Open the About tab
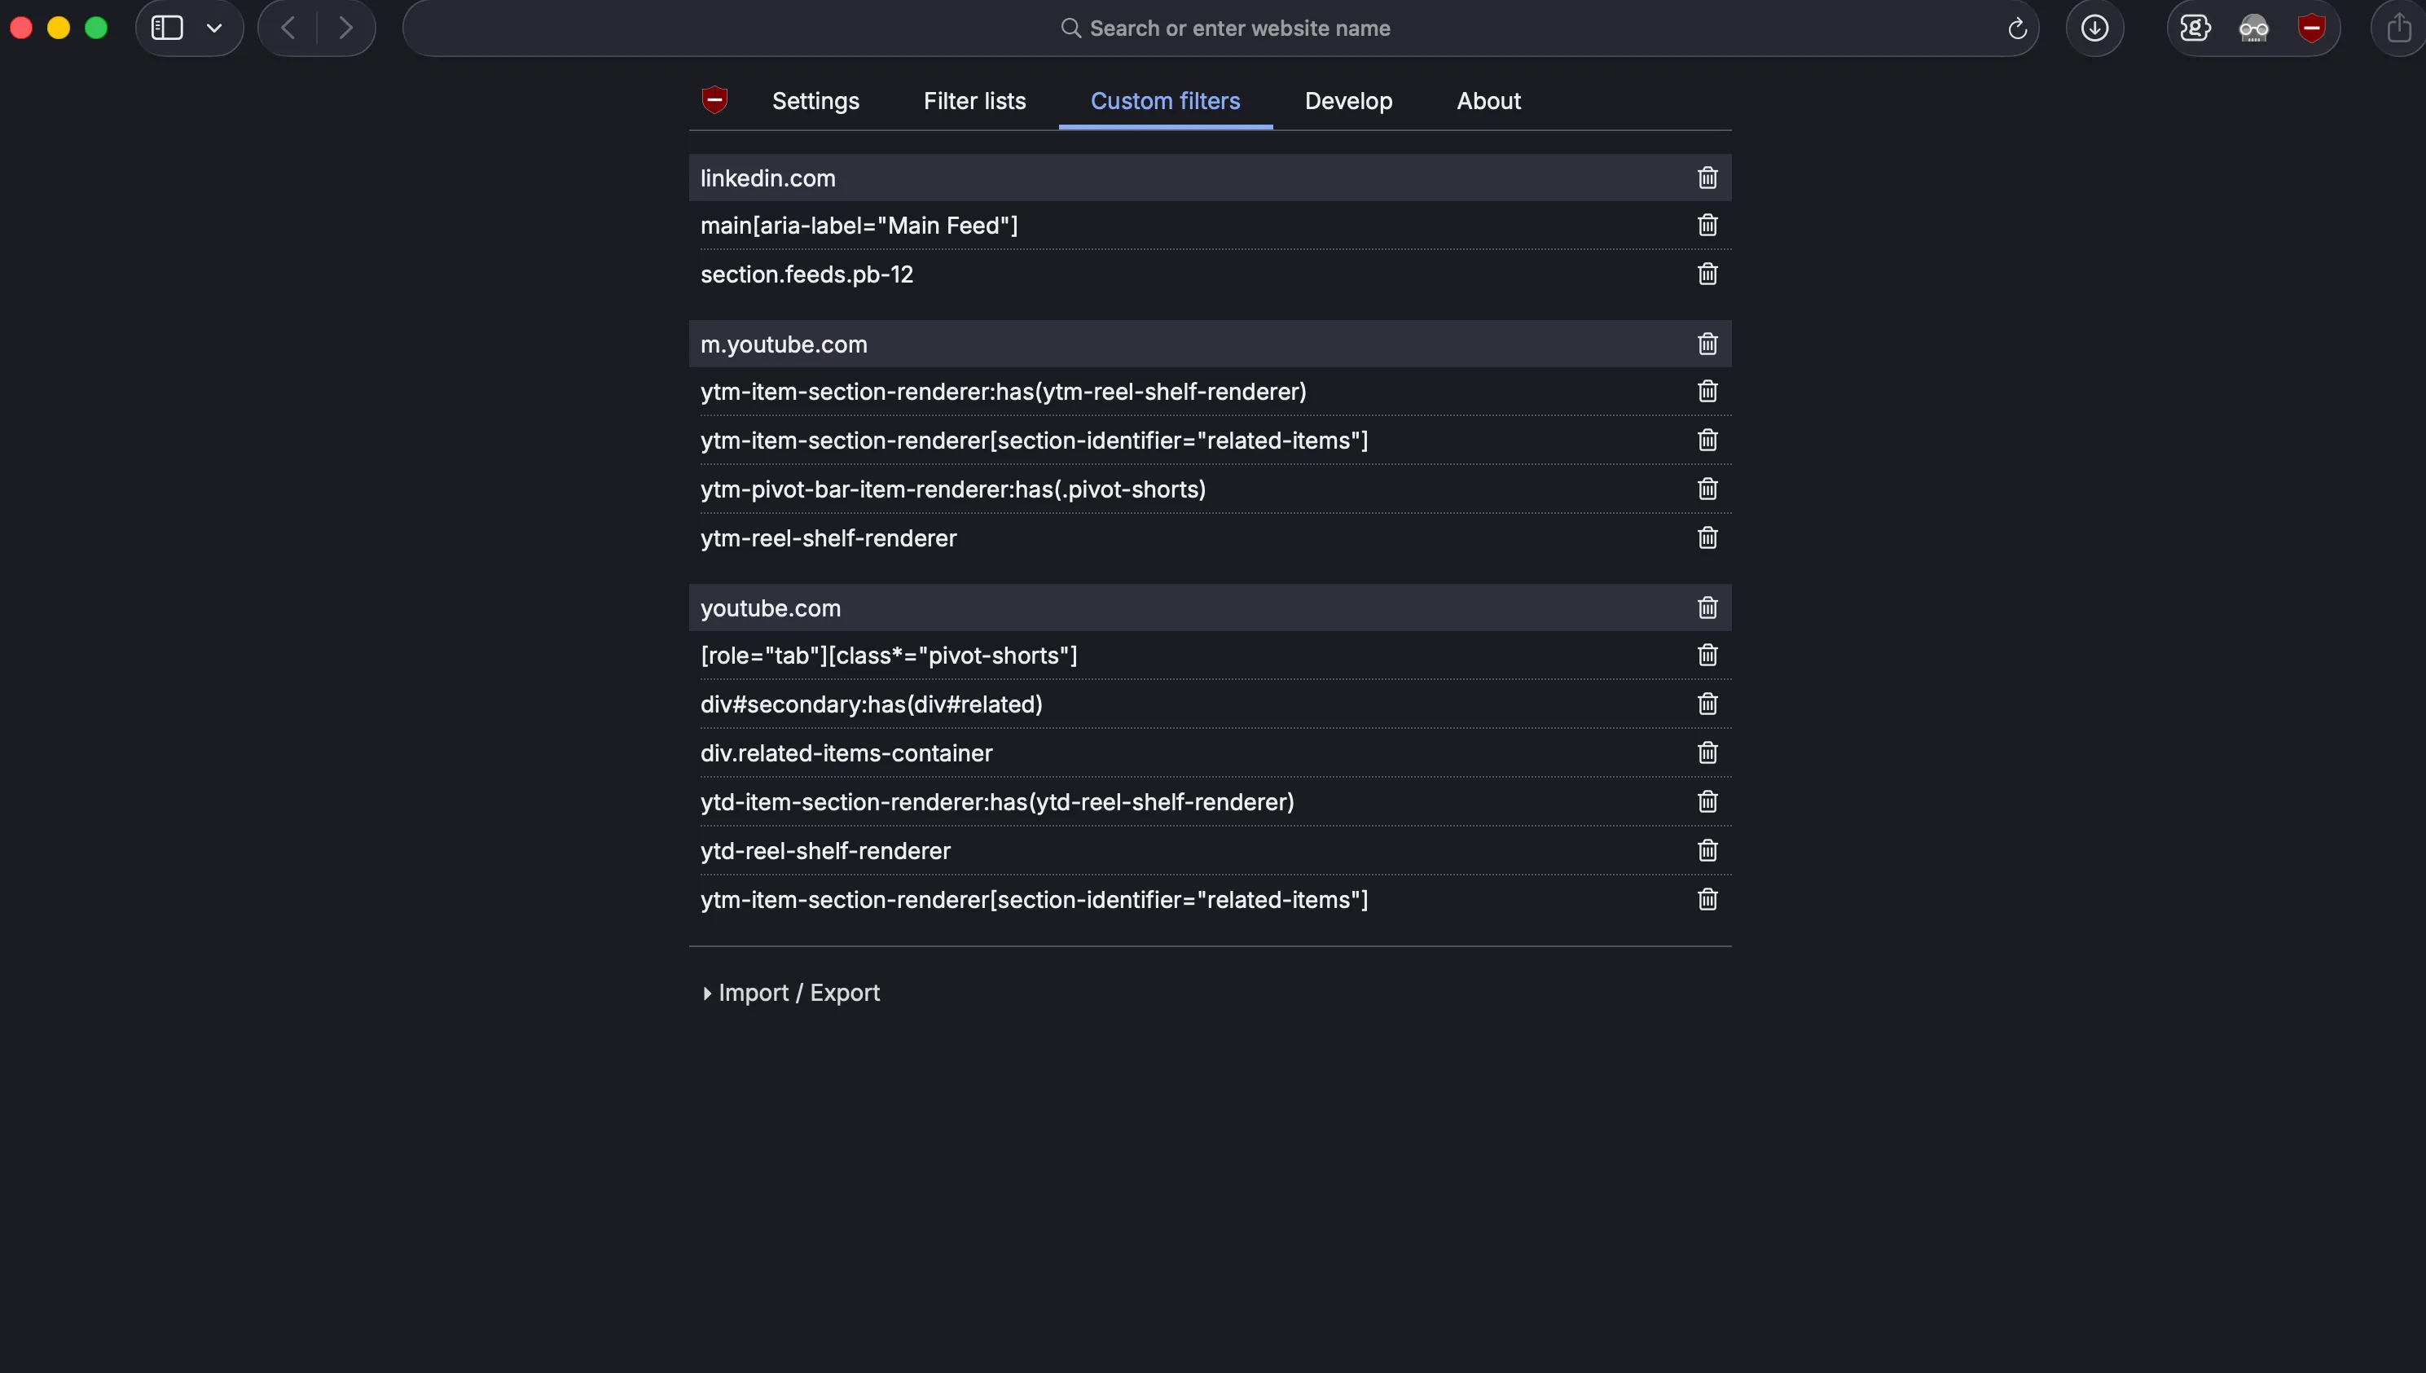Viewport: 2426px width, 1373px height. tap(1488, 101)
